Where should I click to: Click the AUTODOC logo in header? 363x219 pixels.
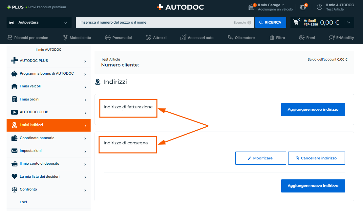[x=180, y=7]
